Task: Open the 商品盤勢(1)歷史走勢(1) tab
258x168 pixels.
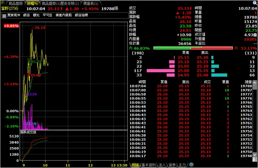Action: click(60, 3)
